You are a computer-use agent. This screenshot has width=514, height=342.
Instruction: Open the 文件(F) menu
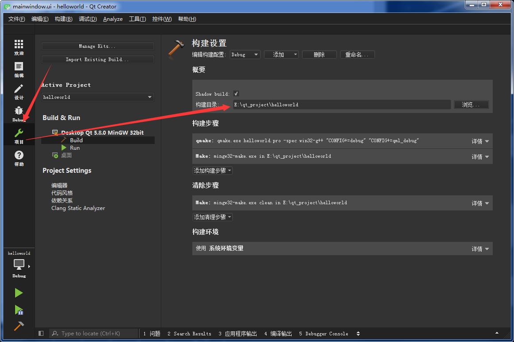16,19
